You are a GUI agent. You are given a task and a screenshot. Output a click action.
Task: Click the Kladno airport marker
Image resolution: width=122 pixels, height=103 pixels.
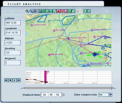tap(81, 53)
